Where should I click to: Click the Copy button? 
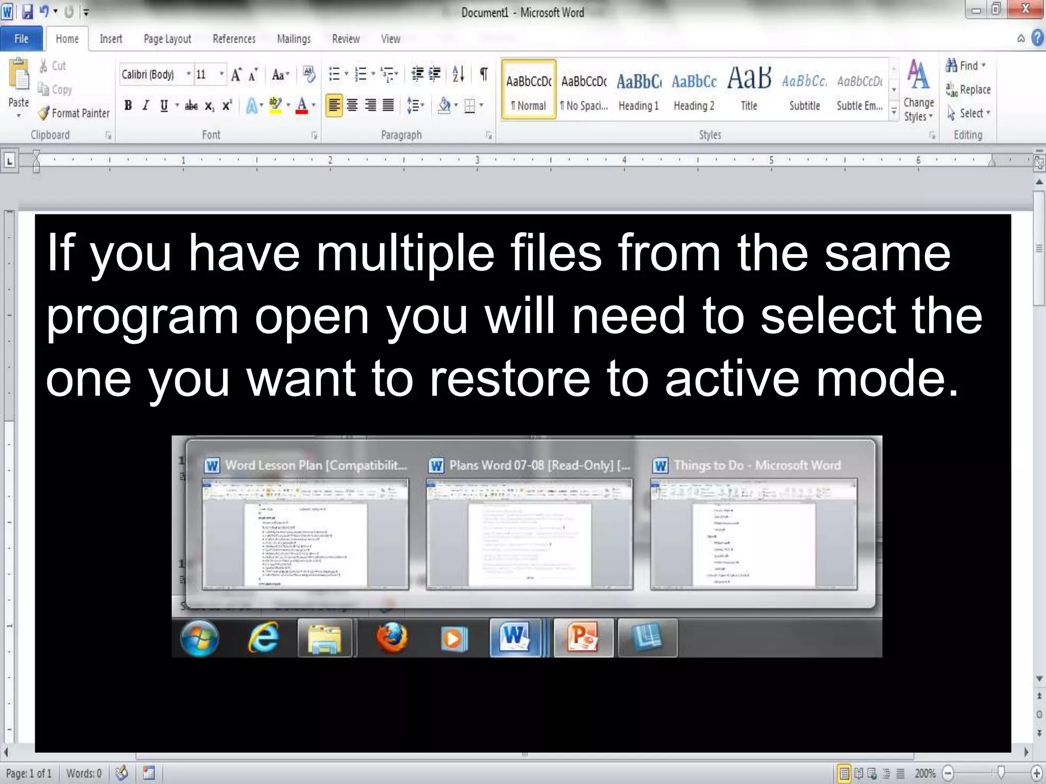pos(55,89)
